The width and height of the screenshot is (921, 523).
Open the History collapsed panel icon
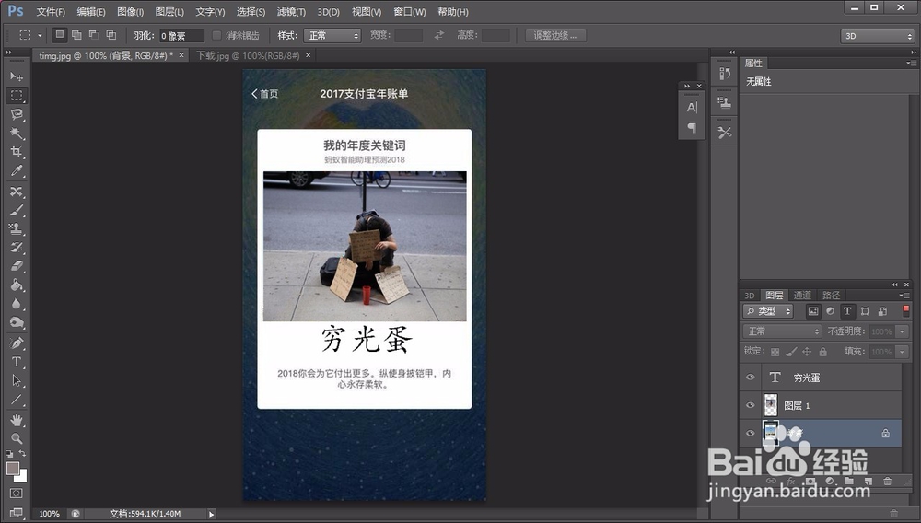coord(725,74)
